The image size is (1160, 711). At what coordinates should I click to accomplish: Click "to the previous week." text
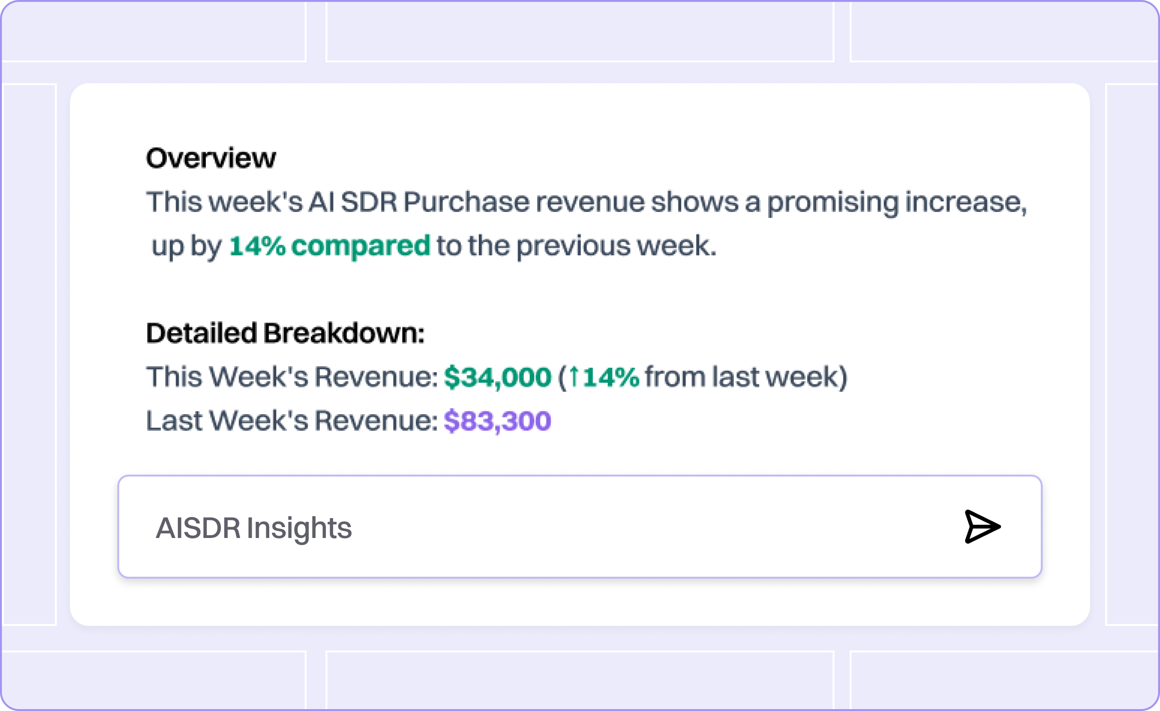pyautogui.click(x=576, y=246)
